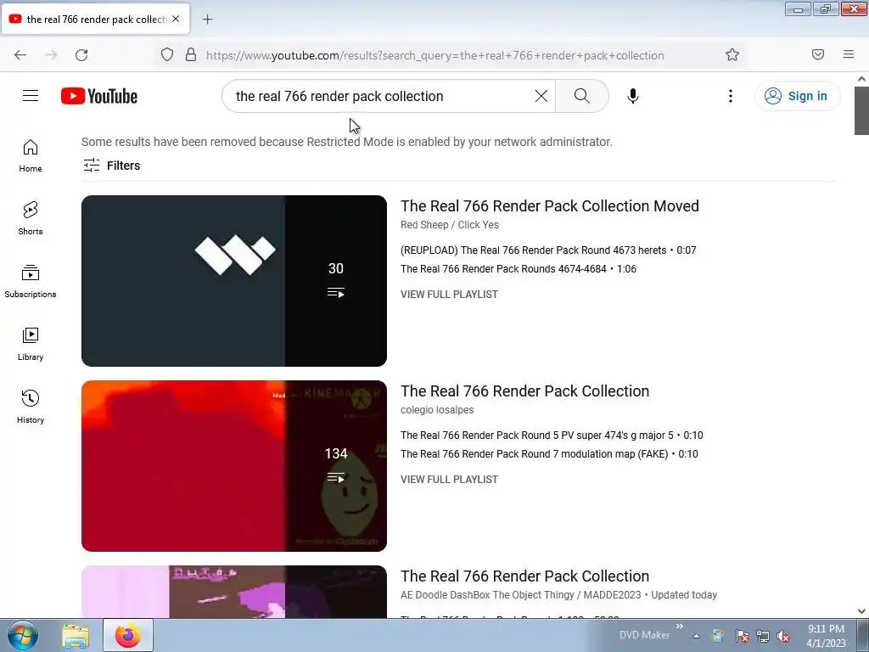Open AE Doodle DashBox channel link
This screenshot has width=869, height=652.
(520, 595)
